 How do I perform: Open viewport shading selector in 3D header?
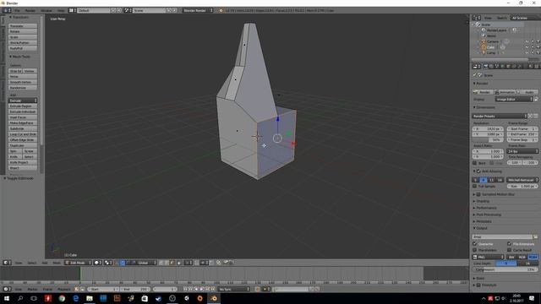98,263
